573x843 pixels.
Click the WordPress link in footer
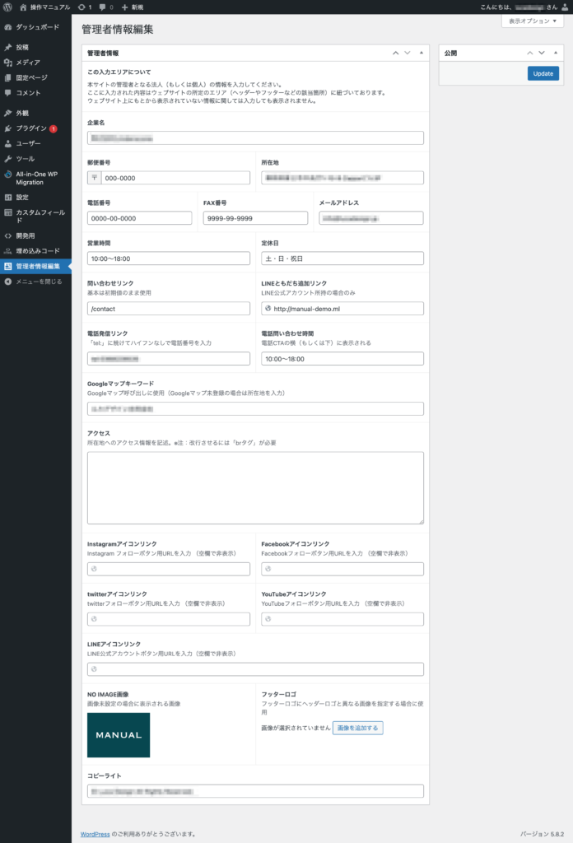tap(95, 834)
